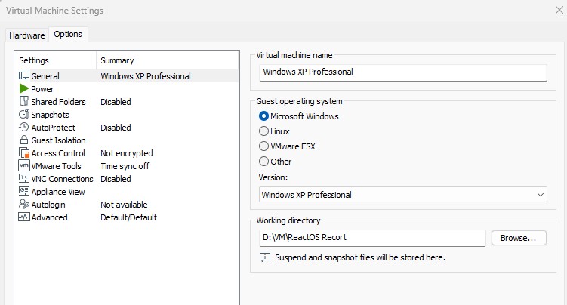Open the Advanced settings icon entry
Viewport: 567px width, 305px height.
pyautogui.click(x=24, y=217)
